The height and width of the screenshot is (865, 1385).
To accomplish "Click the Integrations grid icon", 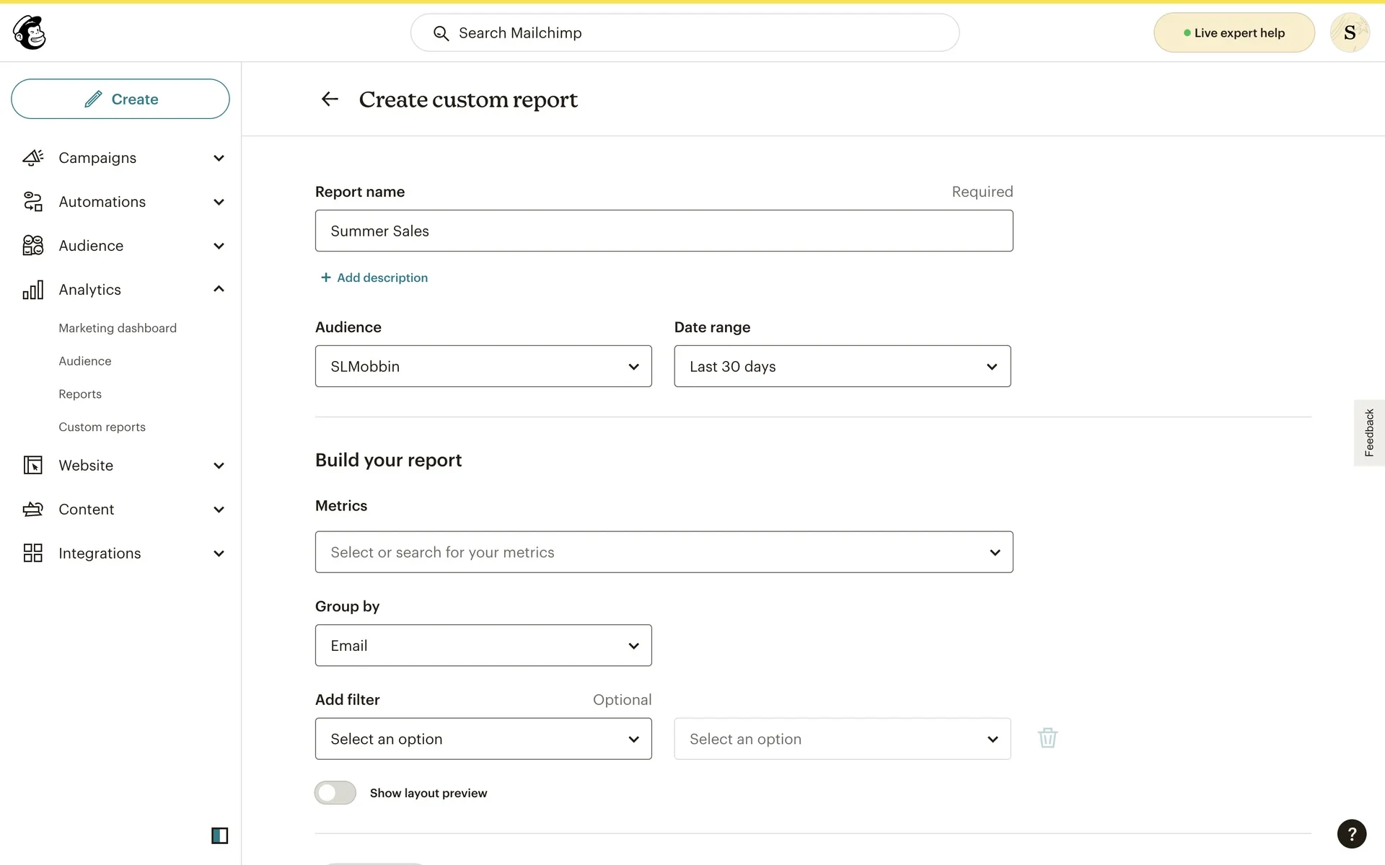I will (33, 553).
